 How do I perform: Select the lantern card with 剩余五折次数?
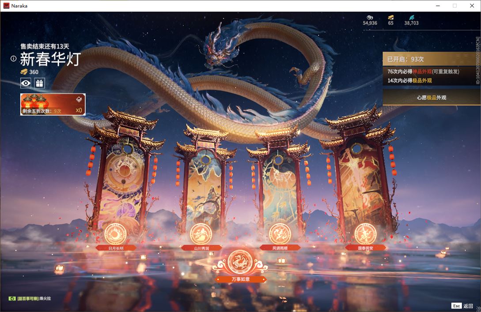pos(53,104)
